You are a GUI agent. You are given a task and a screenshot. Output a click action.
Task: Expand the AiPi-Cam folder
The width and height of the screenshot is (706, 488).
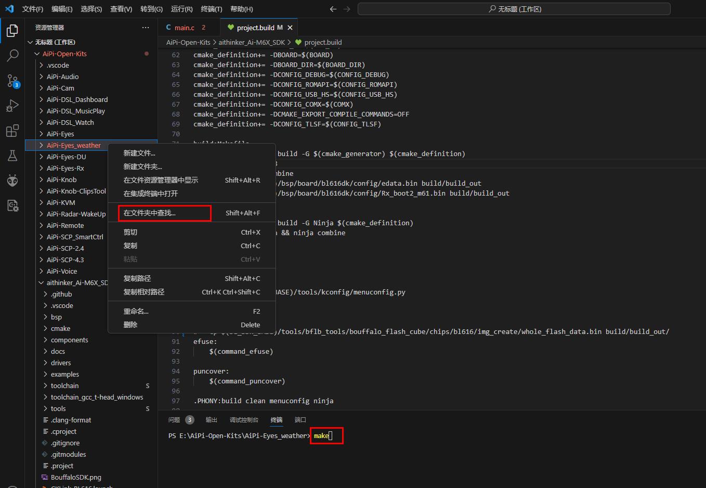[41, 88]
